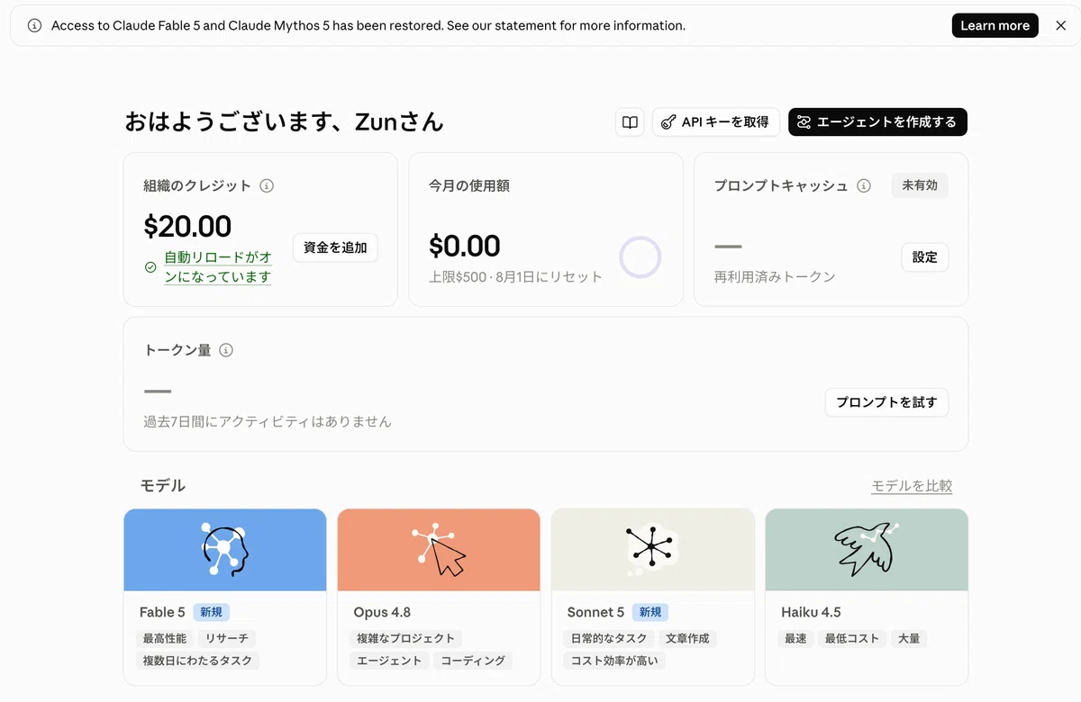The image size is (1081, 702).
Task: Click the 最高性能 tag
Action: (165, 639)
